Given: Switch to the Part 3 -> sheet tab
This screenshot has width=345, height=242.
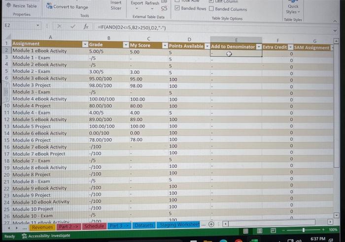Looking at the screenshot, I should (119, 226).
